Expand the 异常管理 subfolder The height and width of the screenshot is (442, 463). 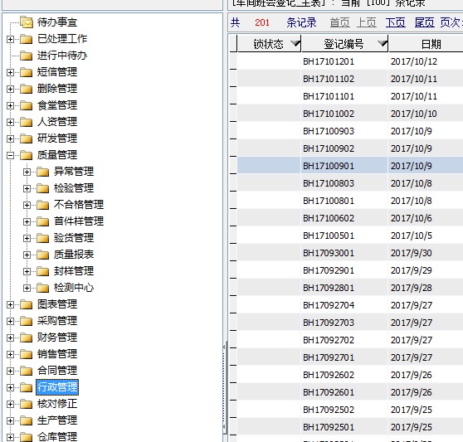point(27,172)
